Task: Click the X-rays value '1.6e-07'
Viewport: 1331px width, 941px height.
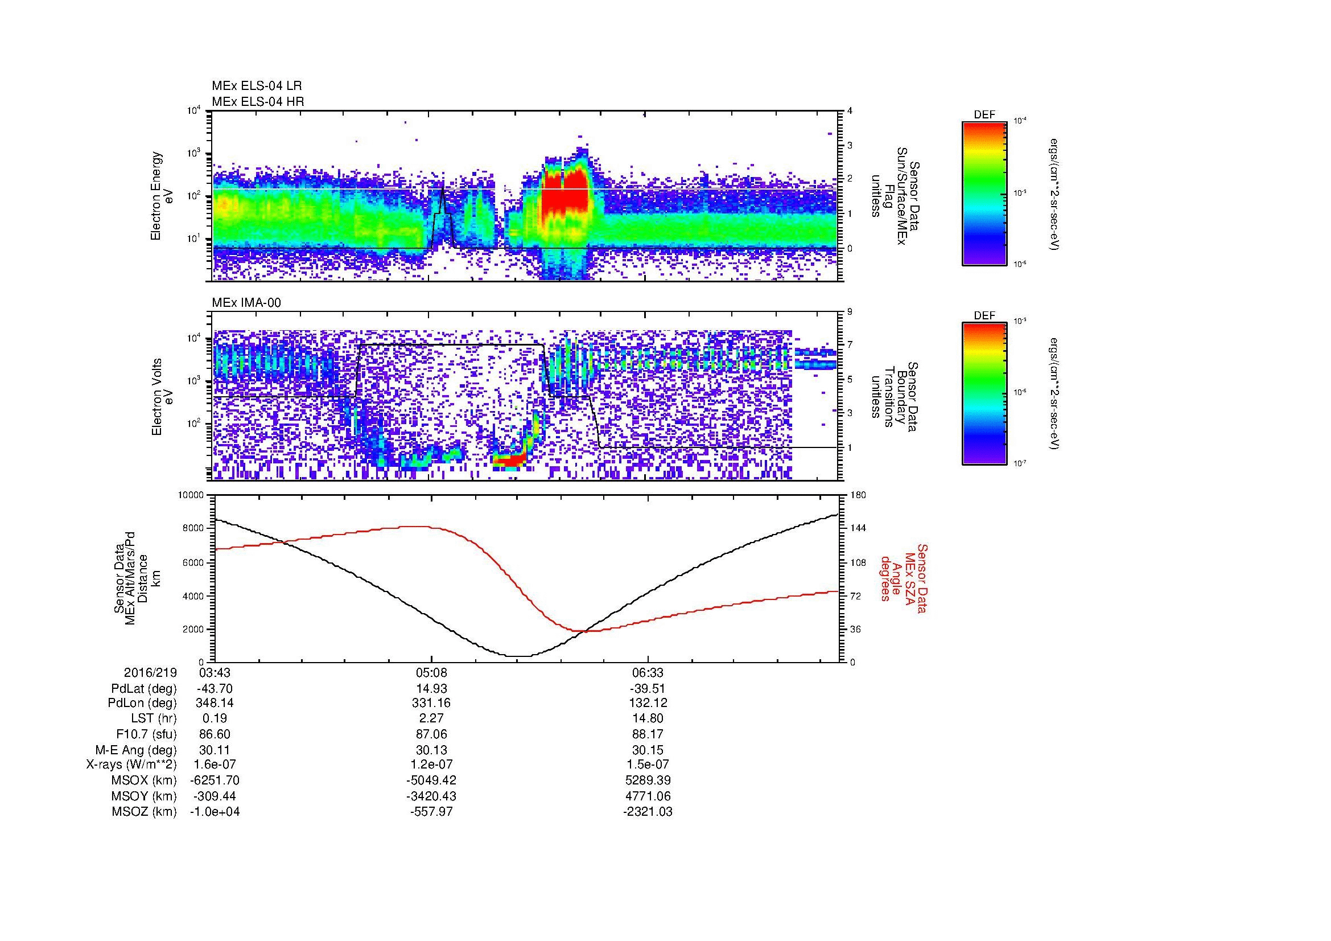Action: coord(215,765)
